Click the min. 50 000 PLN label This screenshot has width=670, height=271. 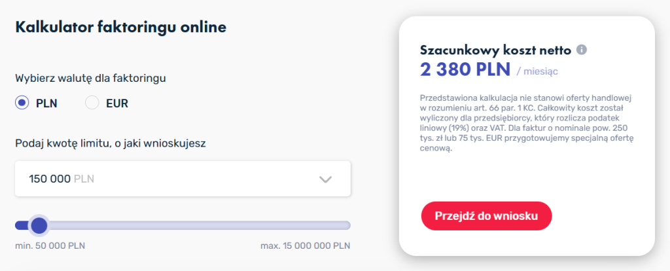[50, 246]
